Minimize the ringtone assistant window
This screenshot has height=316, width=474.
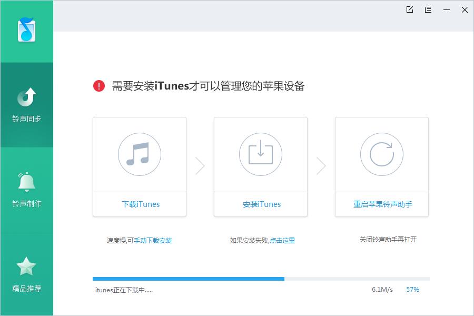tap(447, 9)
